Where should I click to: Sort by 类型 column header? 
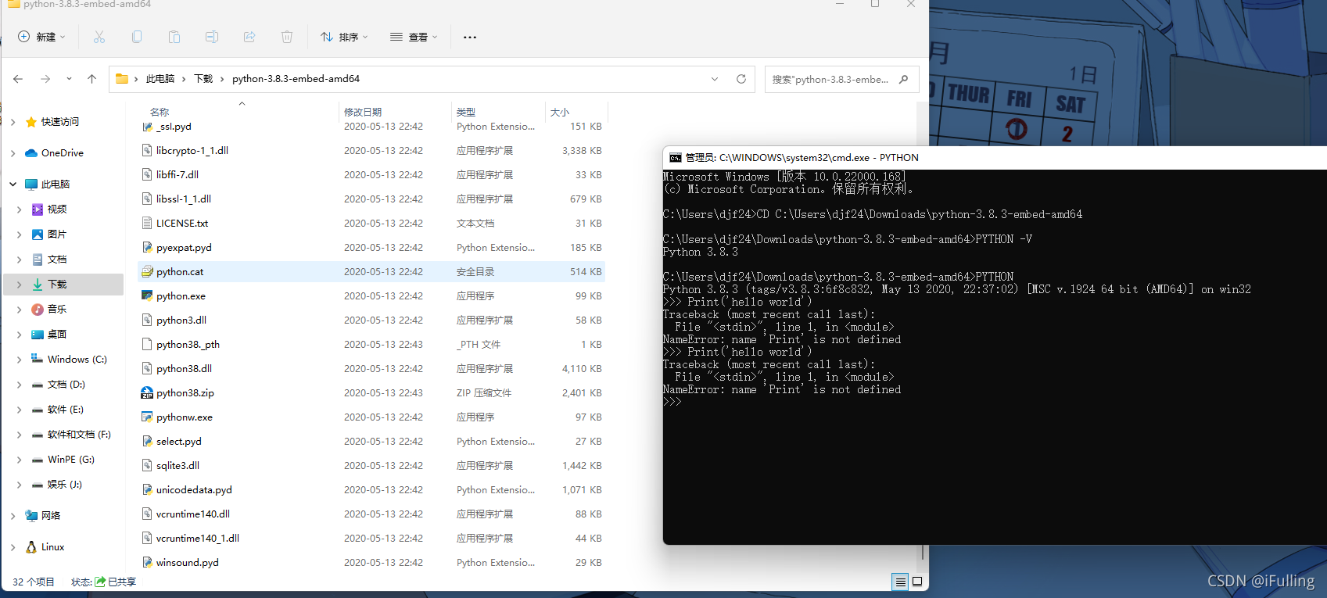point(466,112)
